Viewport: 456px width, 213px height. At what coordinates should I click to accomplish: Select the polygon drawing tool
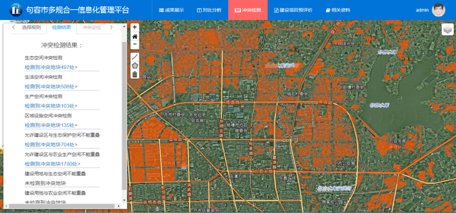[x=135, y=66]
